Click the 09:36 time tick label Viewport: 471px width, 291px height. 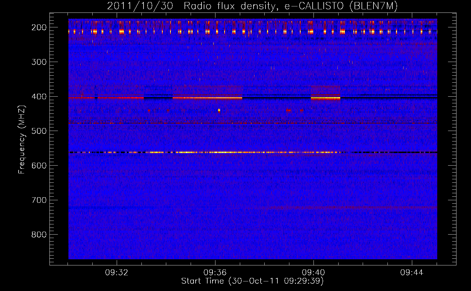click(215, 273)
